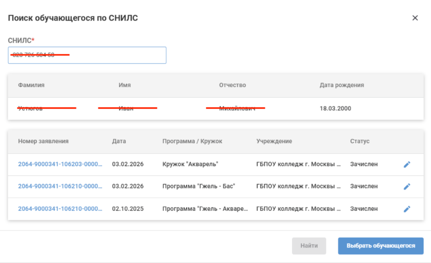The image size is (431, 263).
Task: Edit the Кружок "Акварель" application with pencil icon
Action: click(x=407, y=165)
